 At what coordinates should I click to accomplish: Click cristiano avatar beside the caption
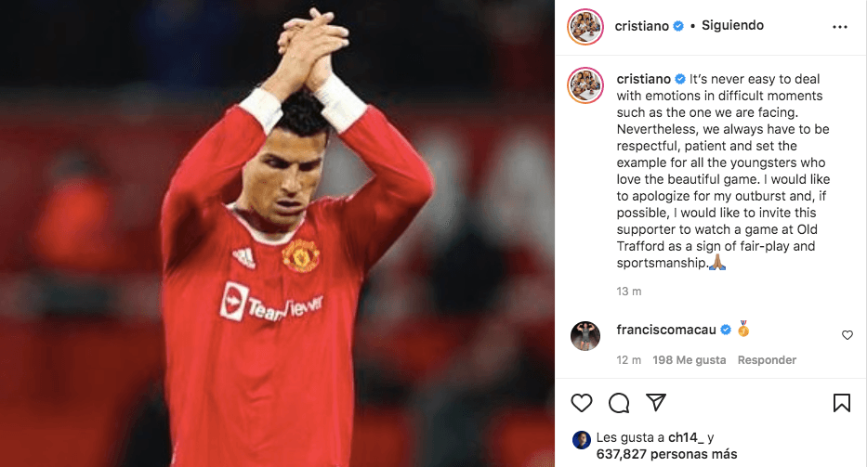coord(585,85)
